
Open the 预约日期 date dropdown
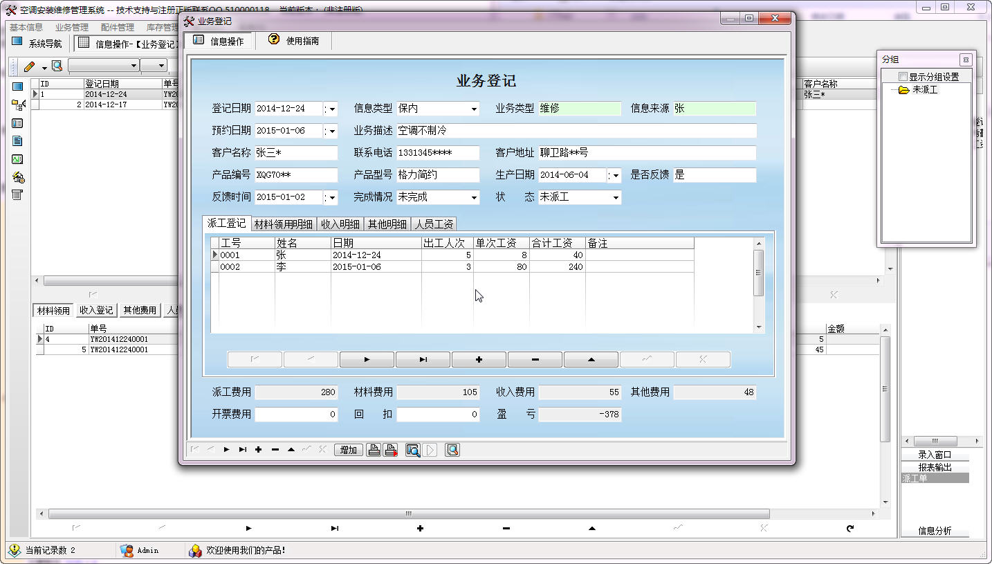331,131
